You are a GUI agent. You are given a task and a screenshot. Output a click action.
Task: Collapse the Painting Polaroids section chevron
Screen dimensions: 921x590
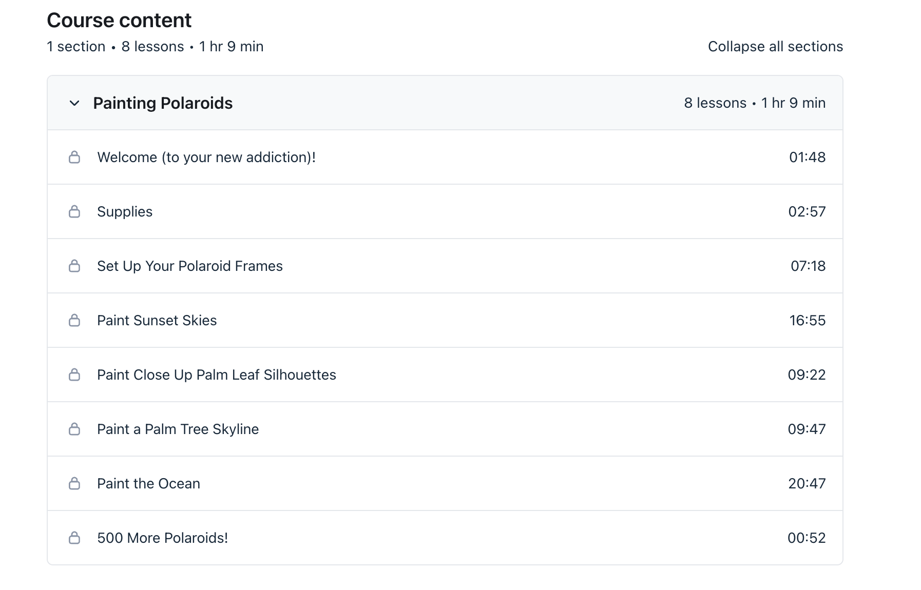(x=74, y=103)
